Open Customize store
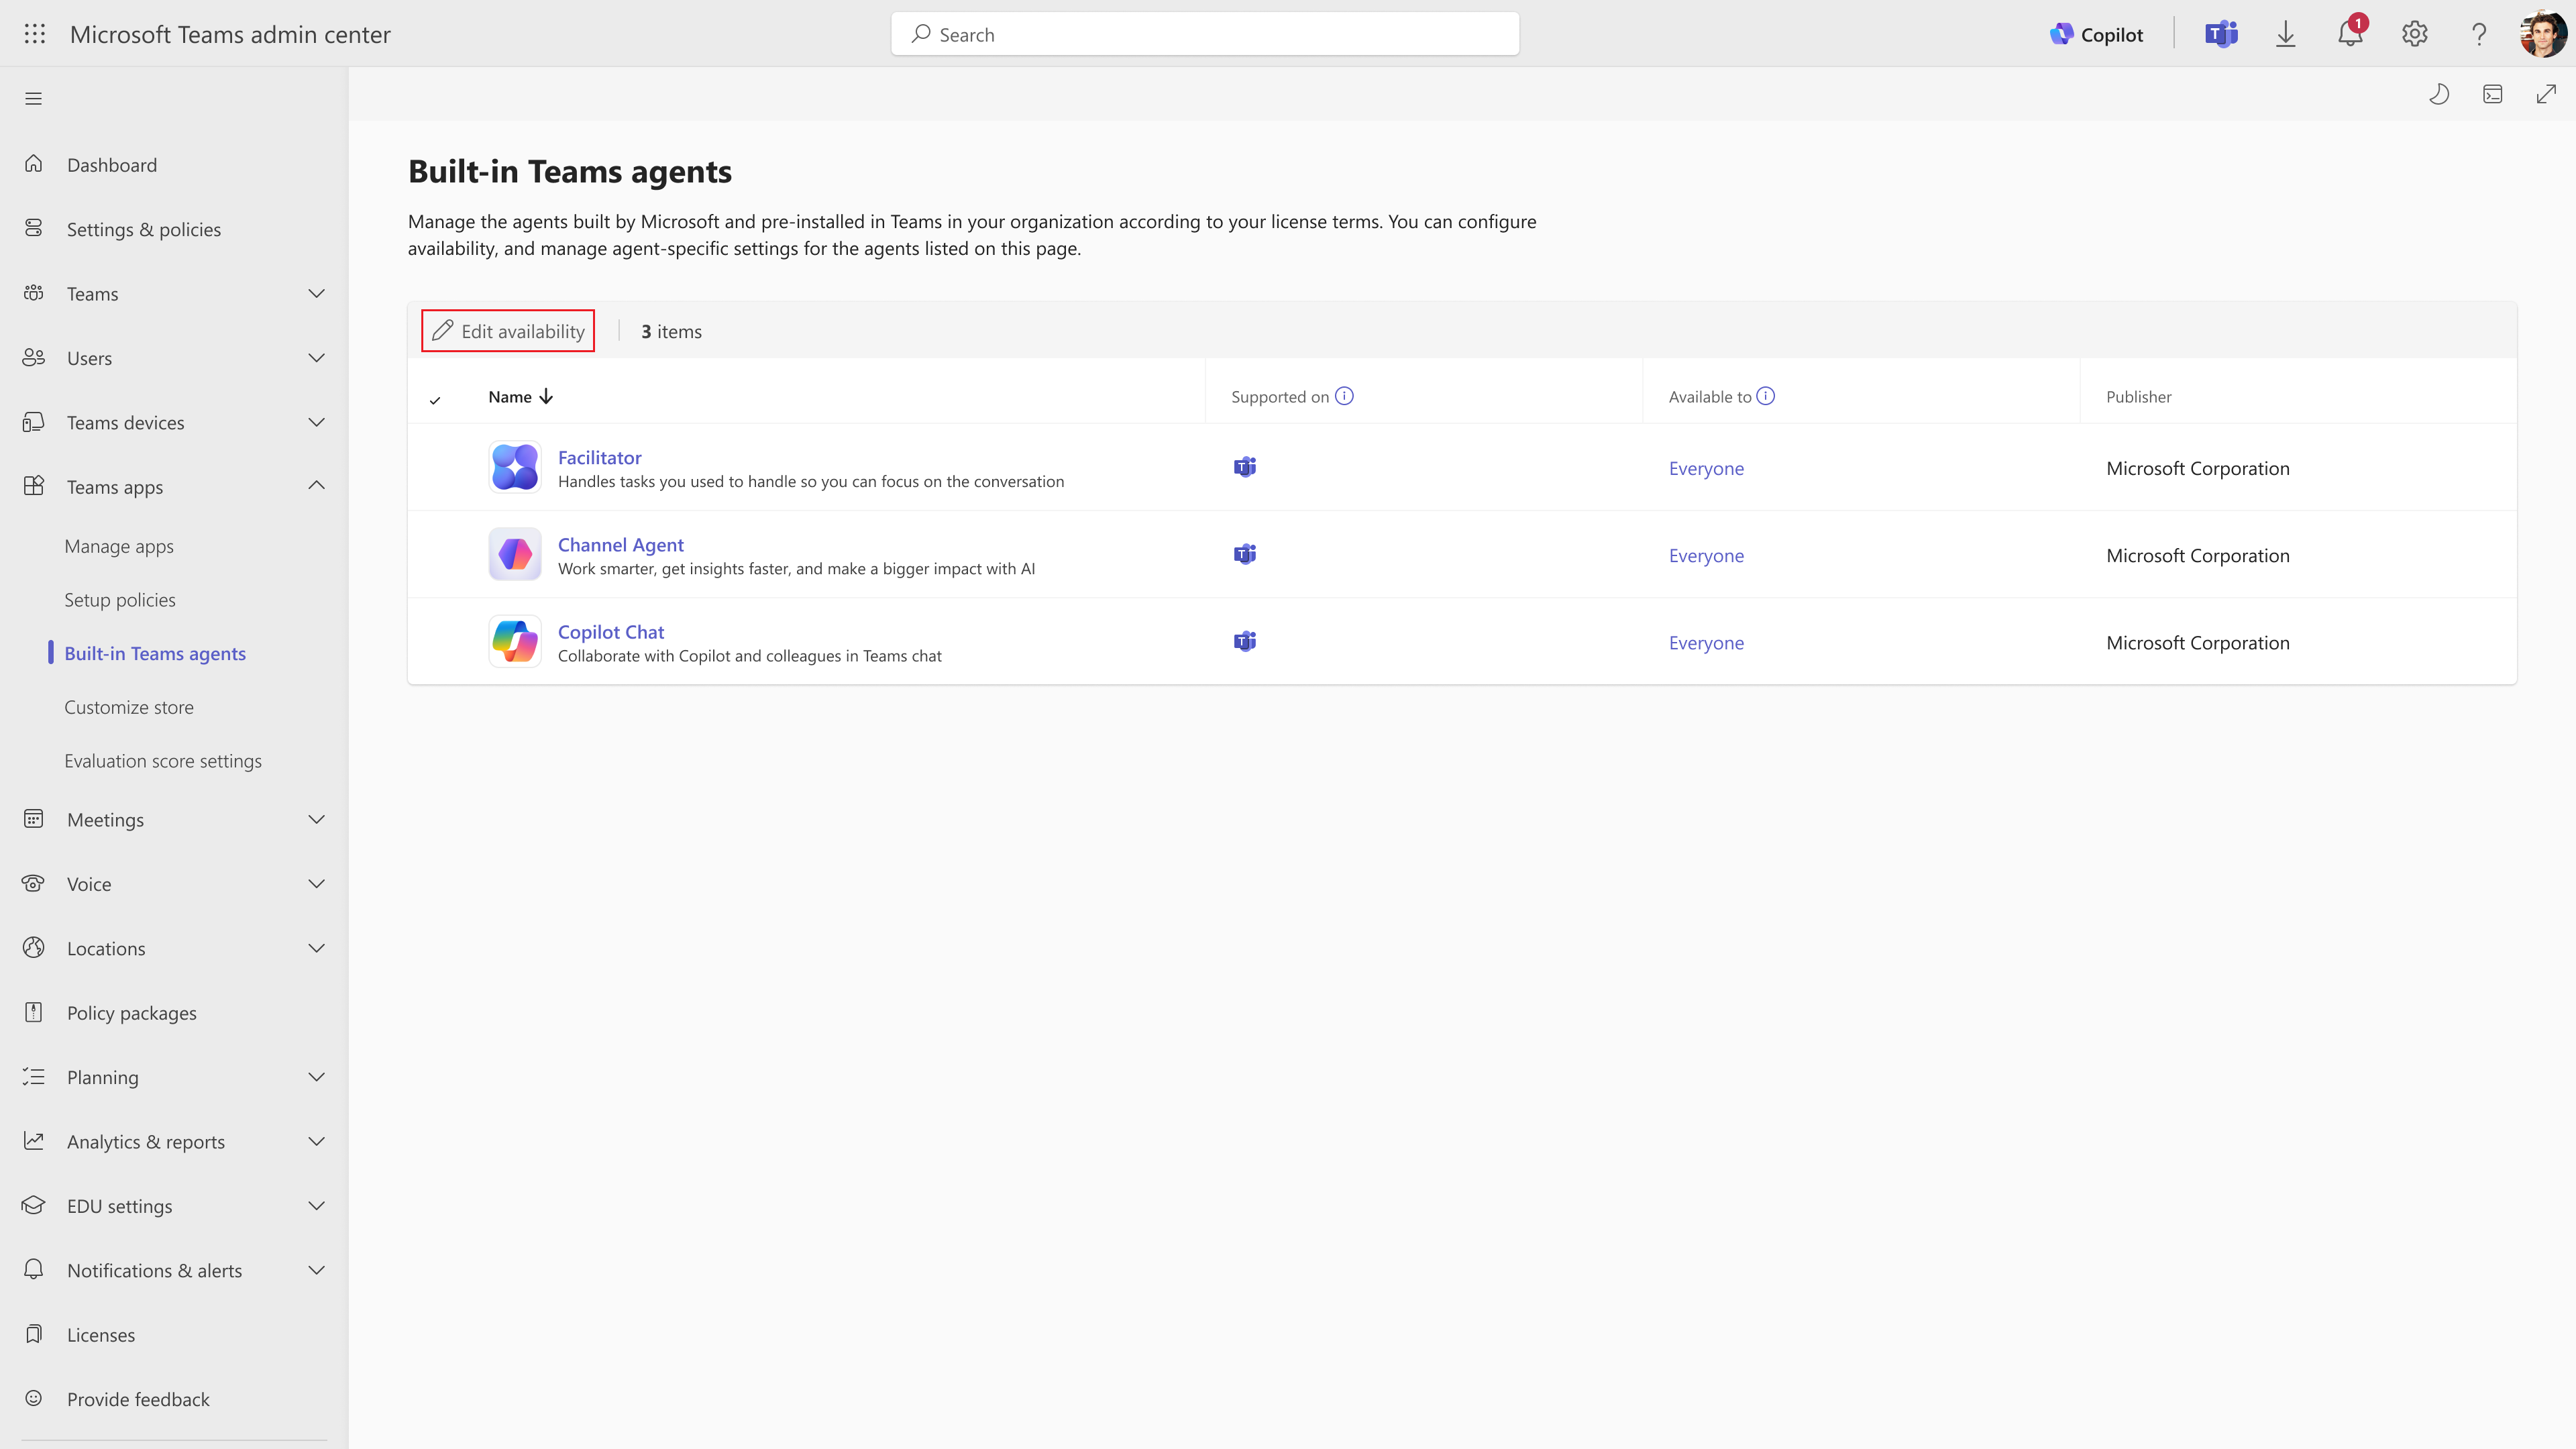The image size is (2576, 1449). (x=129, y=707)
